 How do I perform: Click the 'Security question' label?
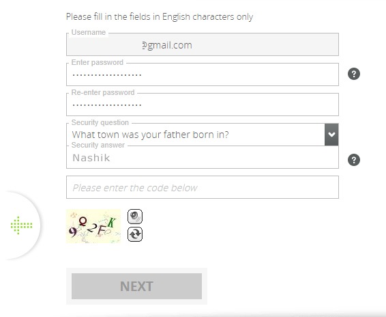100,122
